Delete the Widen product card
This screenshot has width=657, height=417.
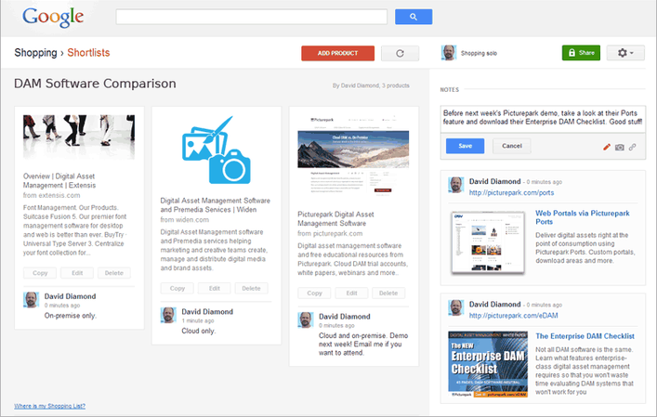tap(252, 289)
